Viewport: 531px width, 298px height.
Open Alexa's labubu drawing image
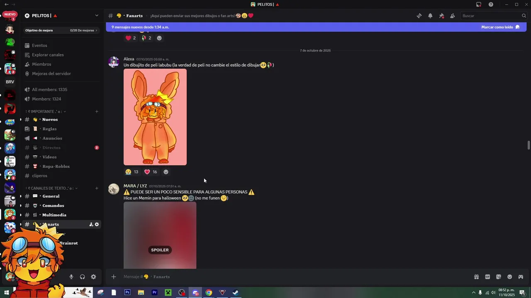point(155,117)
